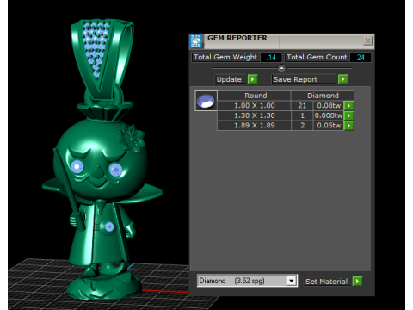Click the pavé gems on the pendant bail

(x=96, y=49)
